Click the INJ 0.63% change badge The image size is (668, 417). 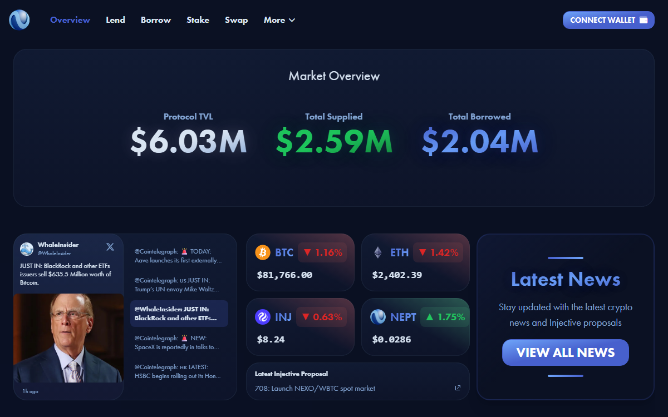322,317
